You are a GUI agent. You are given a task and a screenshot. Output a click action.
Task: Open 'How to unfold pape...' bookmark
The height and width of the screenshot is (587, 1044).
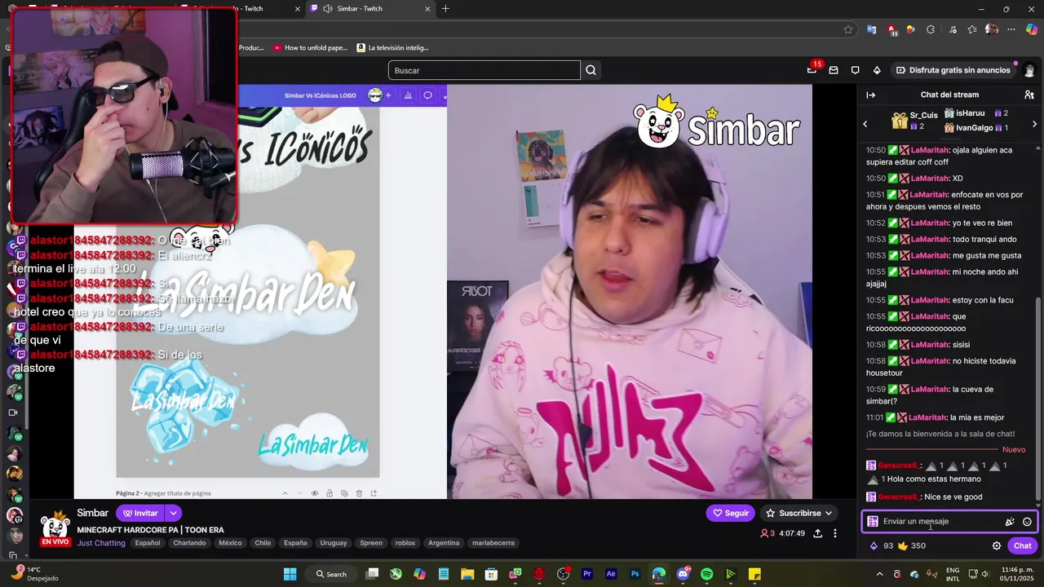tap(310, 48)
